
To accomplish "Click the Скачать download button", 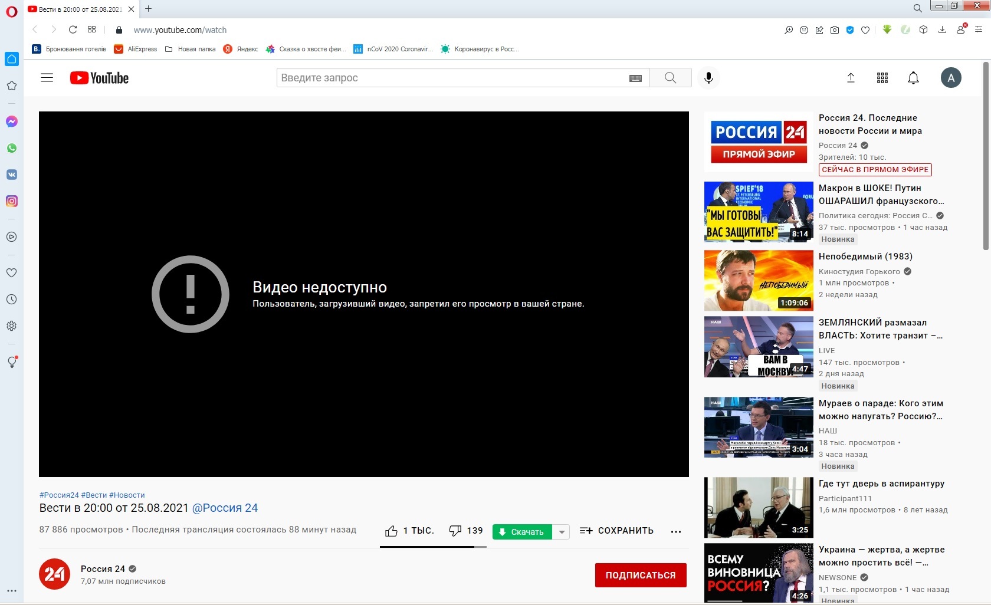I will (522, 532).
